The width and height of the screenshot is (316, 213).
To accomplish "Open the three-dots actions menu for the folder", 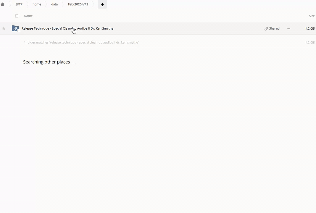I will [x=288, y=29].
